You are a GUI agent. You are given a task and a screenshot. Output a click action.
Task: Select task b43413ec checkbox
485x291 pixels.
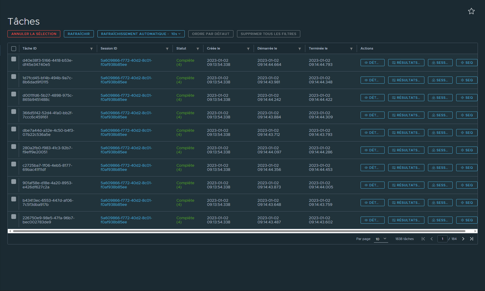pyautogui.click(x=14, y=199)
